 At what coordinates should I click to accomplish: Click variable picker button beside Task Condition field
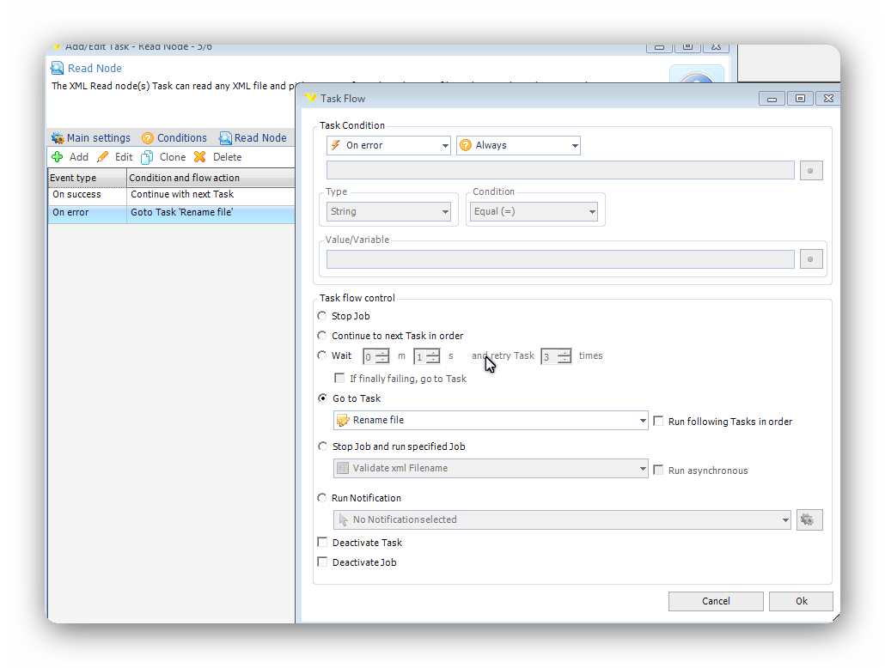811,171
